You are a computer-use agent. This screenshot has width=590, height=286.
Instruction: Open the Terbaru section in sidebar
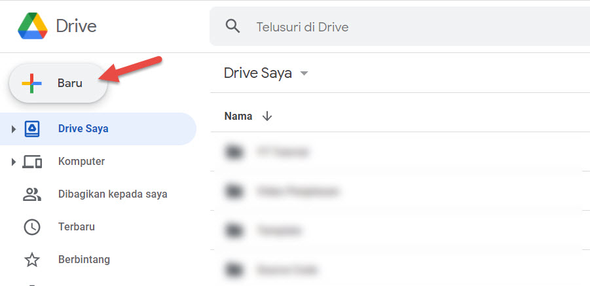point(76,226)
